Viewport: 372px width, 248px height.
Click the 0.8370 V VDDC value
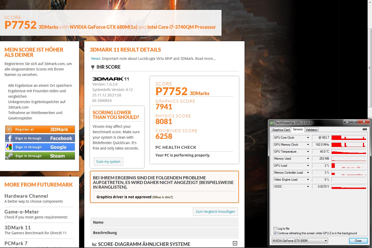pyautogui.click(x=321, y=187)
